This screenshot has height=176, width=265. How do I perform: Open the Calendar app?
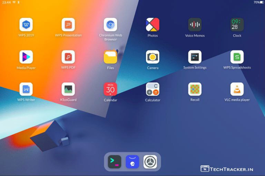[x=110, y=89]
